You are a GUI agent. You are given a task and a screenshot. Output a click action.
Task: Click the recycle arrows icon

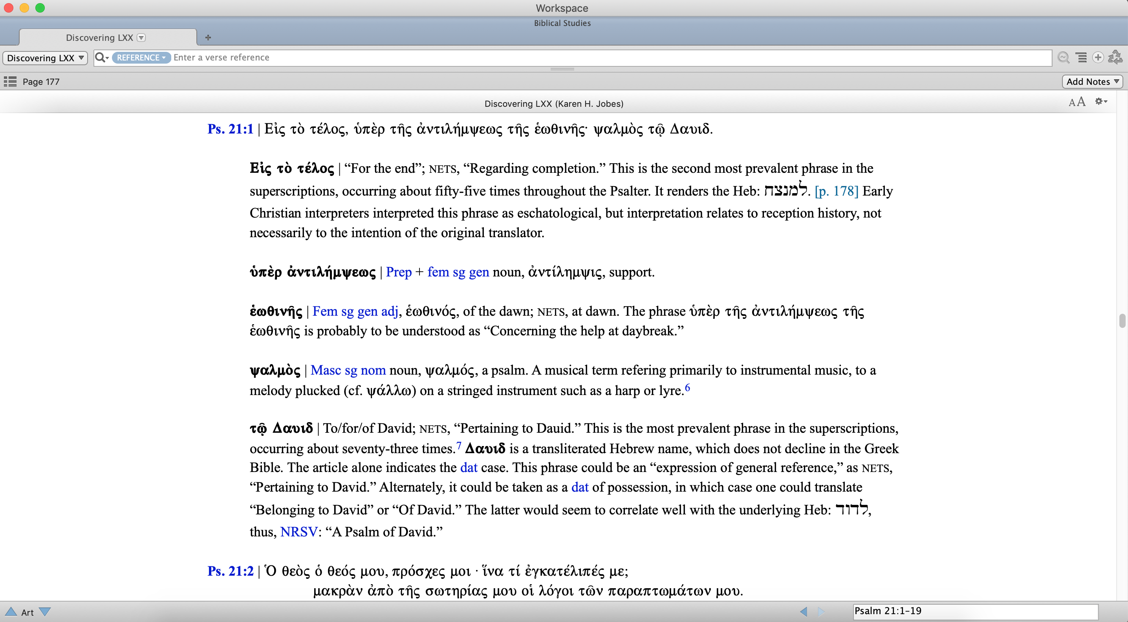click(x=1115, y=58)
